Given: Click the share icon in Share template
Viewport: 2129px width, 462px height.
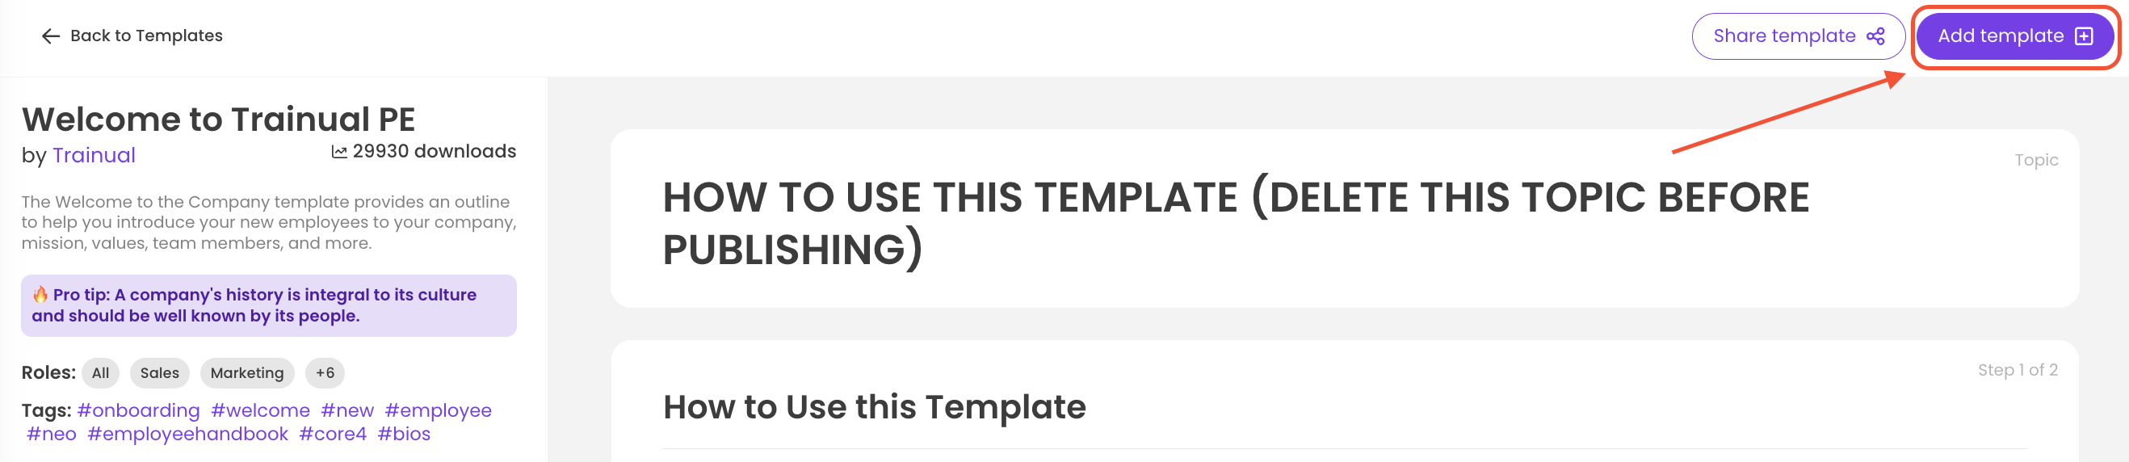Looking at the screenshot, I should (1875, 36).
